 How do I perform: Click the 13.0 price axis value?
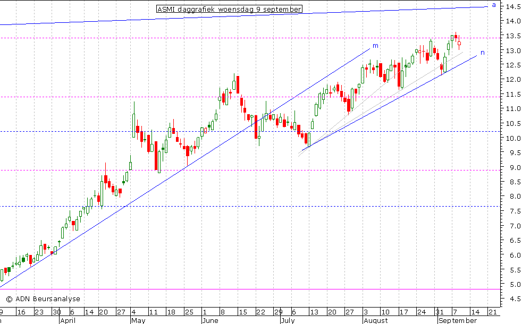[x=513, y=50]
